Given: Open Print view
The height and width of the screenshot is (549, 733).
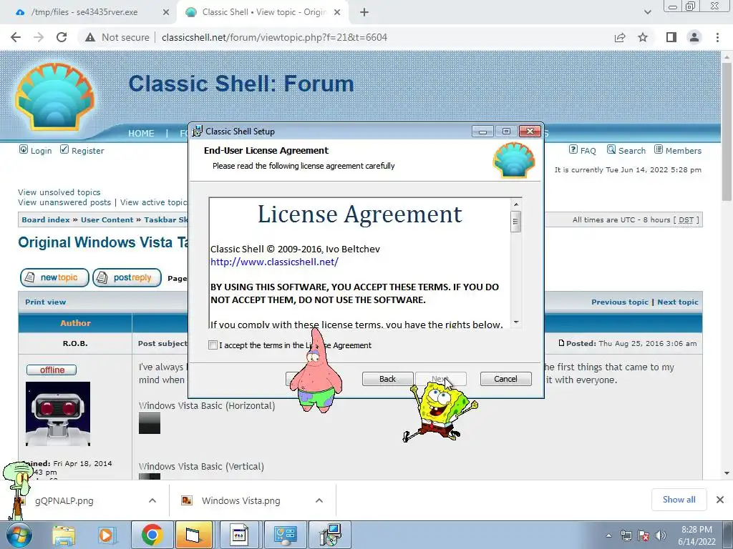Looking at the screenshot, I should point(45,302).
